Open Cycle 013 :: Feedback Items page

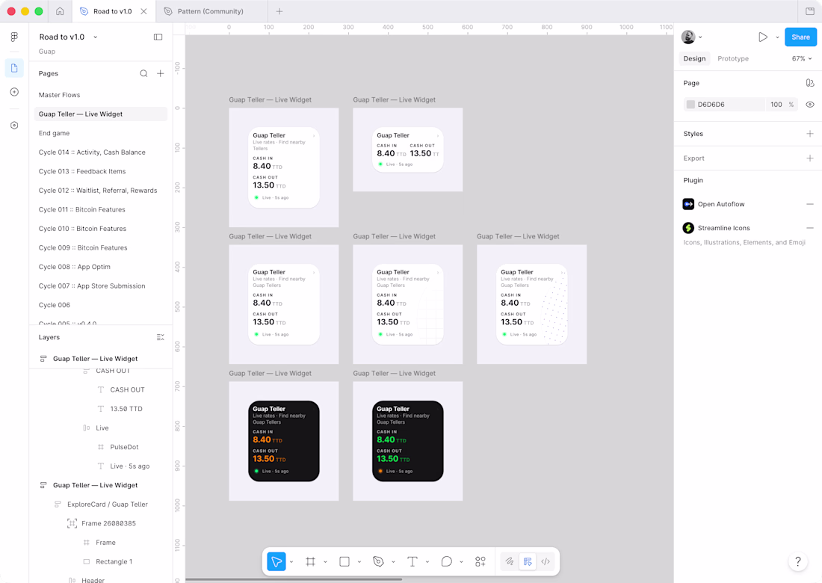pos(82,171)
